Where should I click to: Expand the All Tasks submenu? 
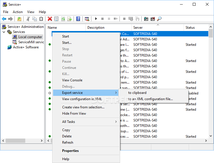pos(86,122)
